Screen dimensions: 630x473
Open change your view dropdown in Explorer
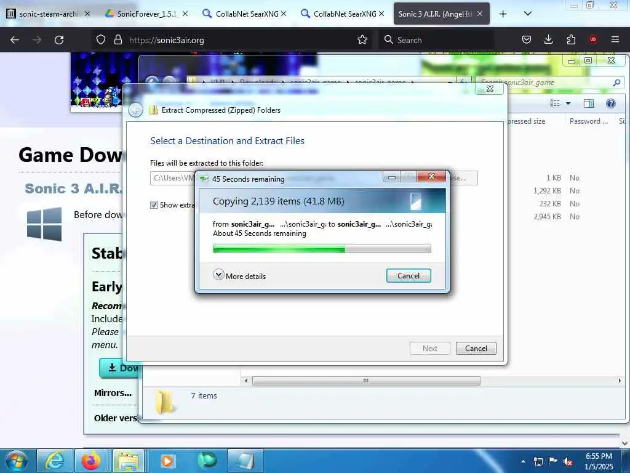(x=568, y=103)
